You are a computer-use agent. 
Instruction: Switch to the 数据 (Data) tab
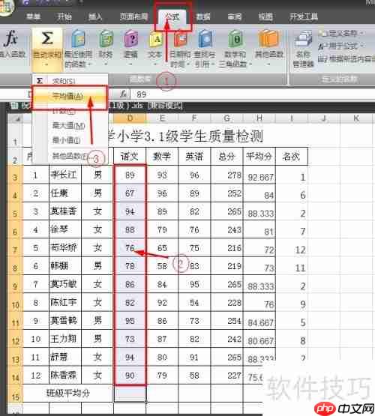pyautogui.click(x=203, y=16)
